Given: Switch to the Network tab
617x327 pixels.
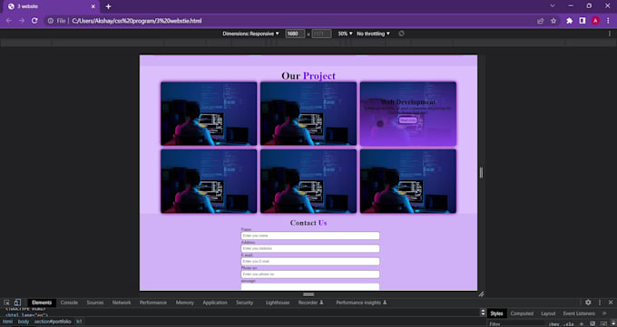Looking at the screenshot, I should (122, 303).
